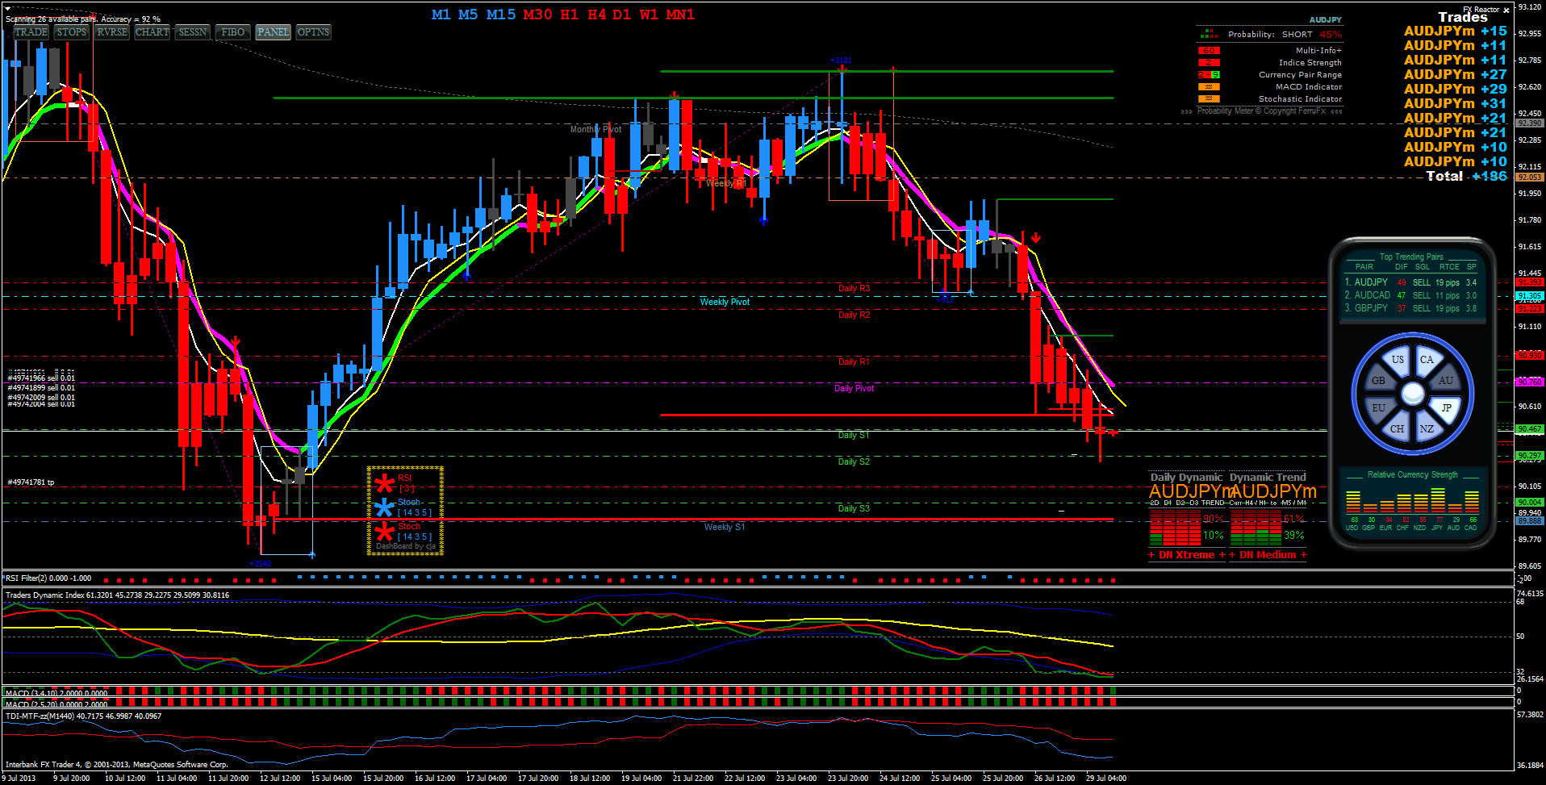Screen dimensions: 1546x785
Task: Switch to the M1 timeframe
Action: 441,15
